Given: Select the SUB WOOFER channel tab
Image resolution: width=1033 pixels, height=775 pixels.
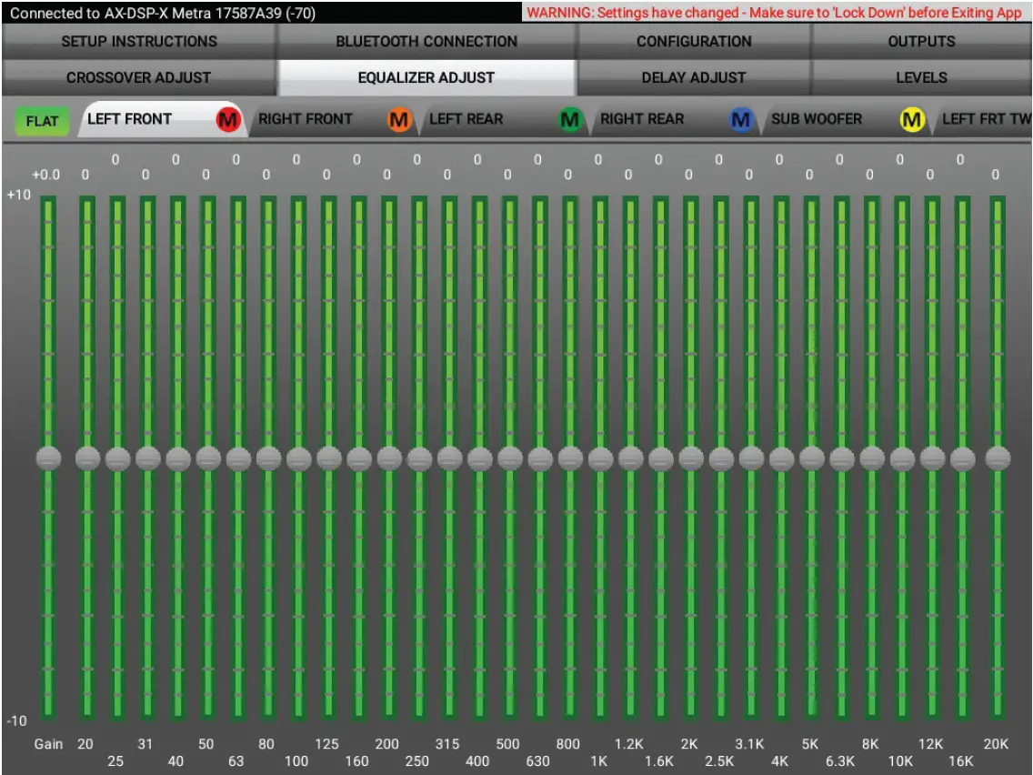Looking at the screenshot, I should pos(818,119).
